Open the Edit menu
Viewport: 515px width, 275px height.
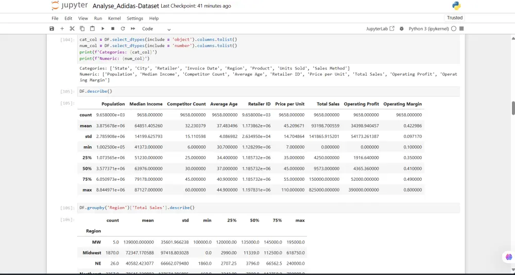68,19
